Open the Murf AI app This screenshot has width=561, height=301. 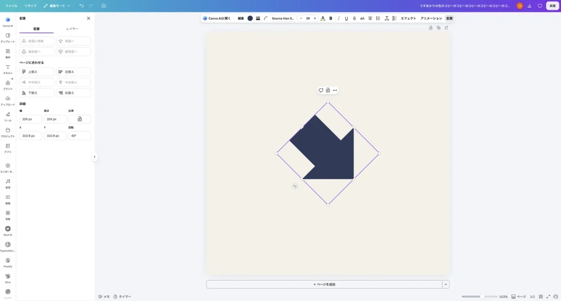[x=8, y=230]
